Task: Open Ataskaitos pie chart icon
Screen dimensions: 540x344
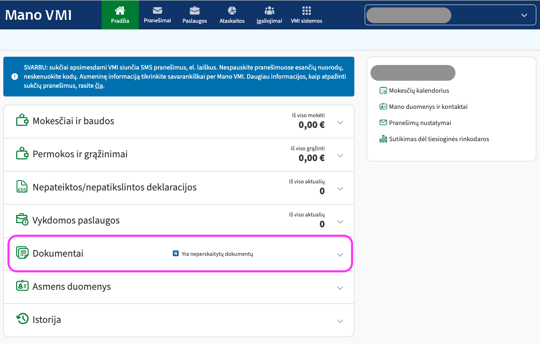Action: (x=232, y=10)
